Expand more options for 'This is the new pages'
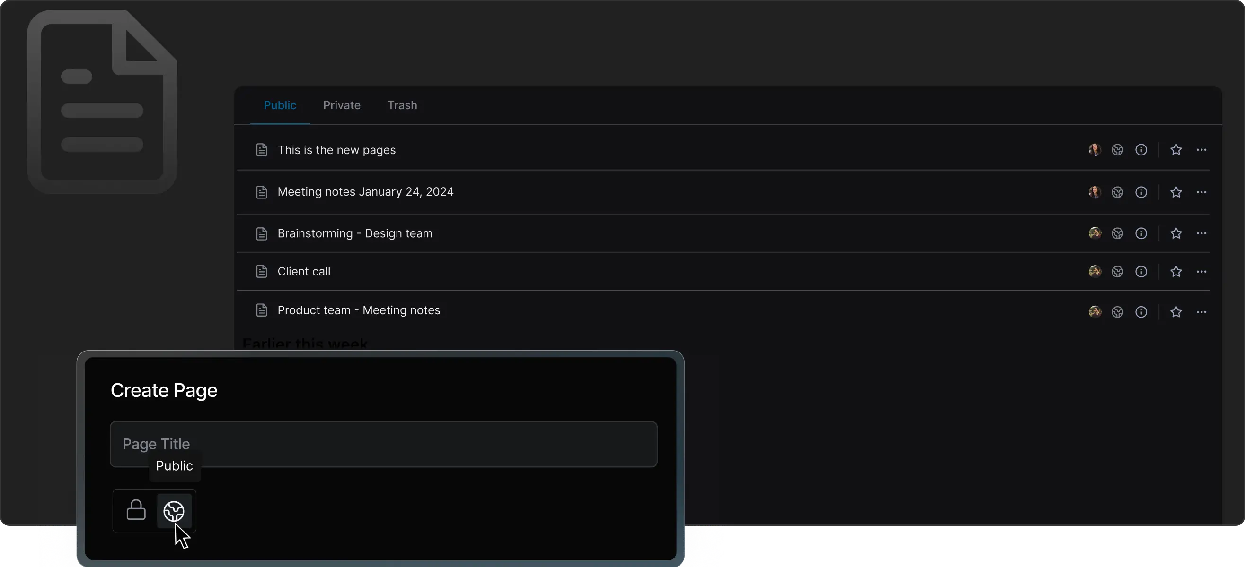 [x=1201, y=150]
